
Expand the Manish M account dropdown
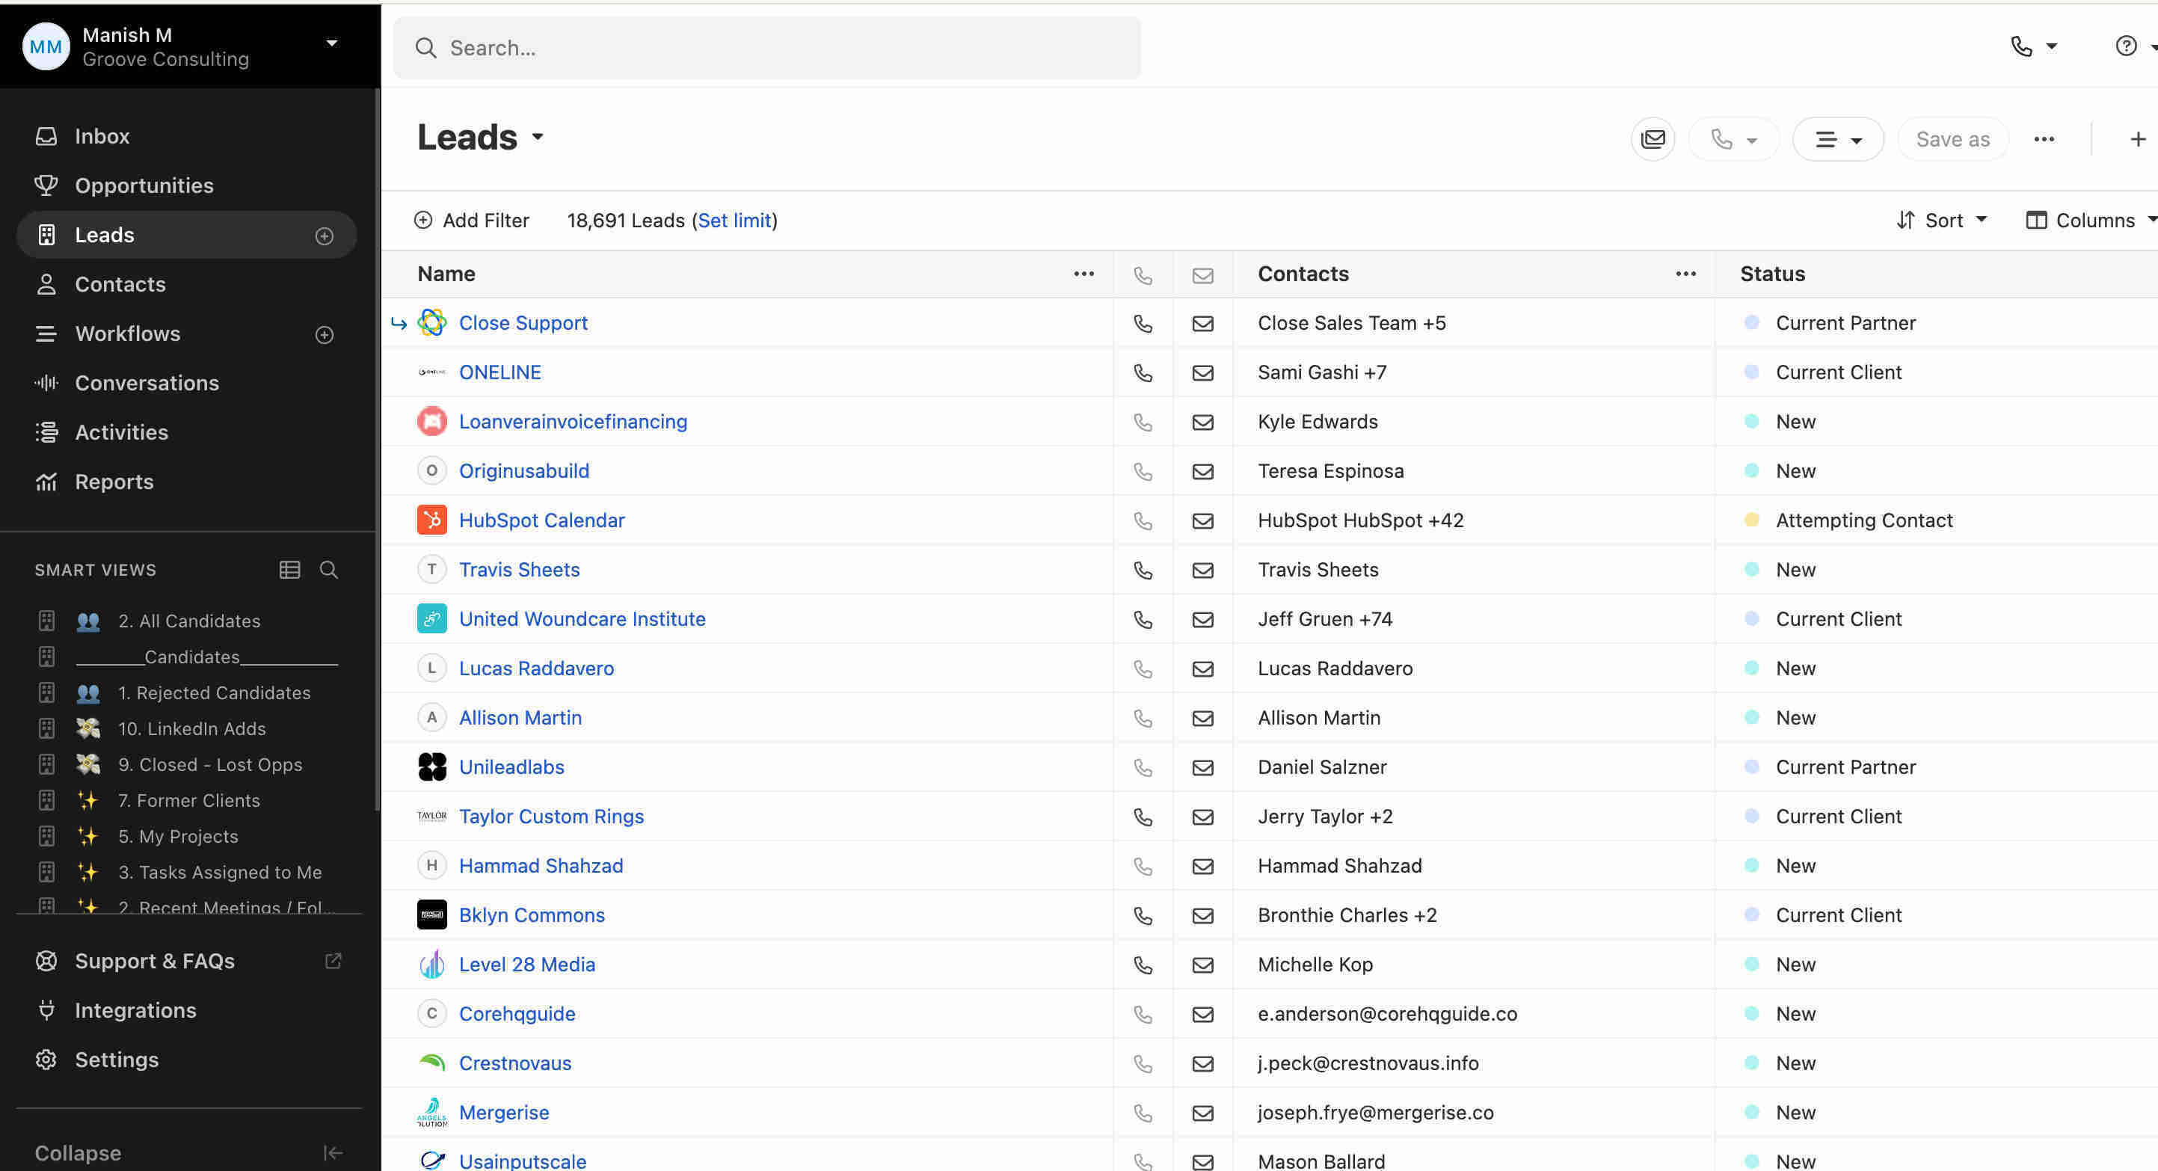coord(332,43)
